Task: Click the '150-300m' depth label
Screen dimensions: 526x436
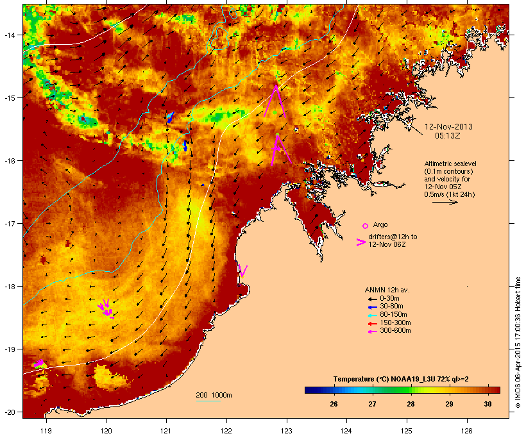Action: point(395,323)
